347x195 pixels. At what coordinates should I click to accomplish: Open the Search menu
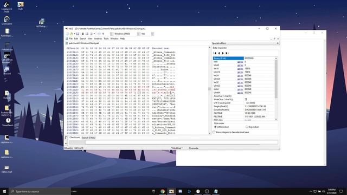click(83, 38)
